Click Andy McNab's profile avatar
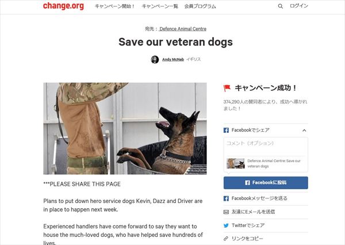345x245 pixels. (155, 59)
